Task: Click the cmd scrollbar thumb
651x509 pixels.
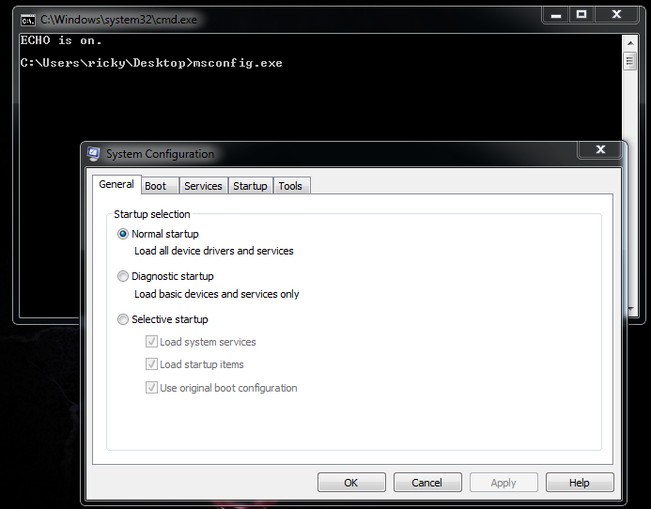Action: (630, 61)
